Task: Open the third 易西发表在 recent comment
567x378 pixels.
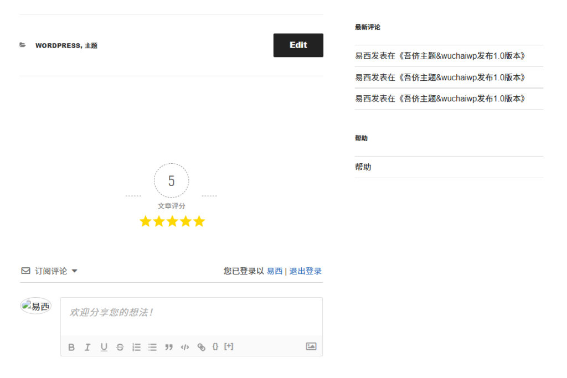Action: pos(440,99)
